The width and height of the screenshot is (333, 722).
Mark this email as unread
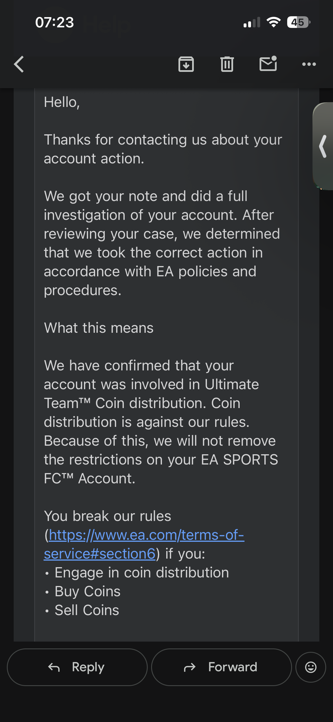coord(268,64)
